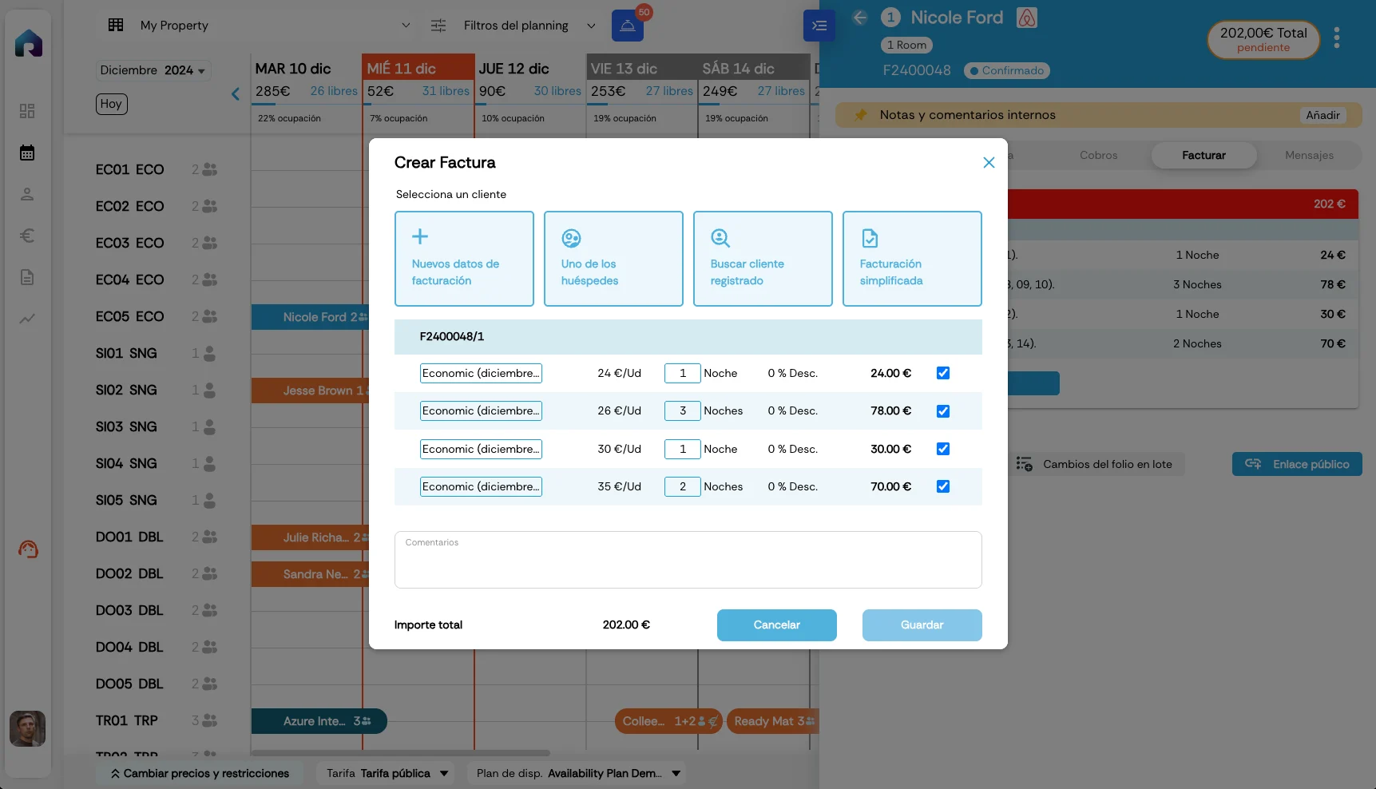1376x789 pixels.
Task: Expand Cambiar precios y restricciones
Action: click(200, 773)
